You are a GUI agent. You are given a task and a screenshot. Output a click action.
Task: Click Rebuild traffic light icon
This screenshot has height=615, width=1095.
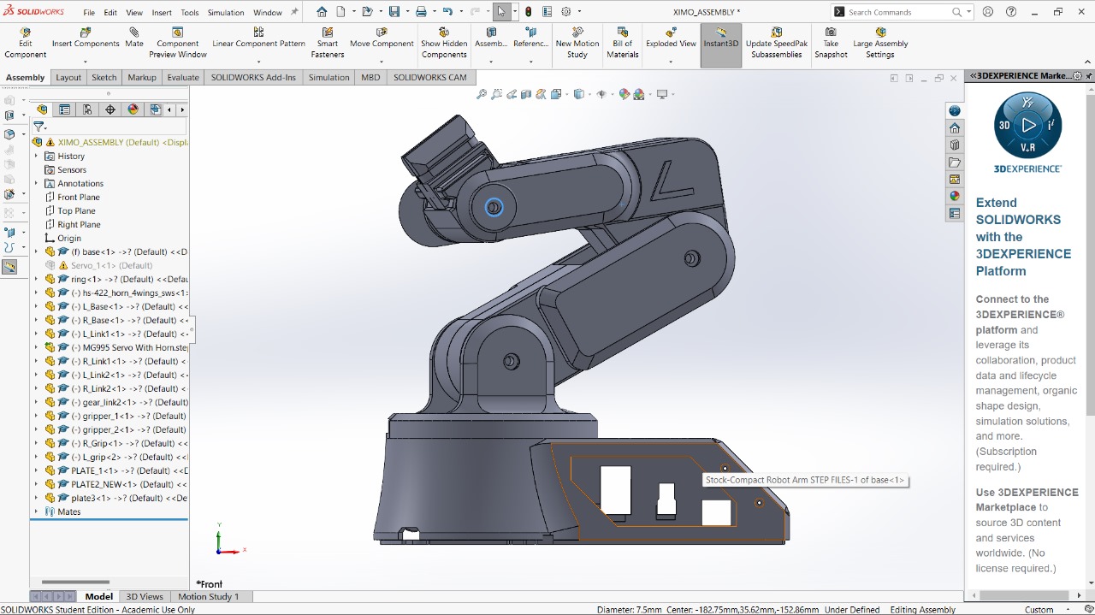[x=528, y=12]
